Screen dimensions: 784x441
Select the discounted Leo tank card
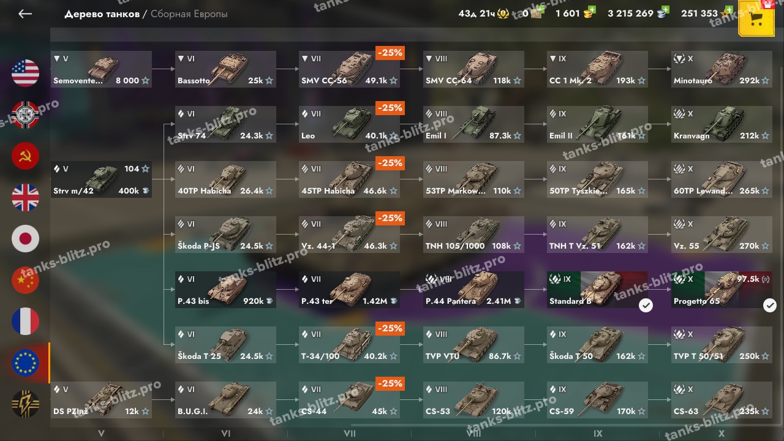350,124
